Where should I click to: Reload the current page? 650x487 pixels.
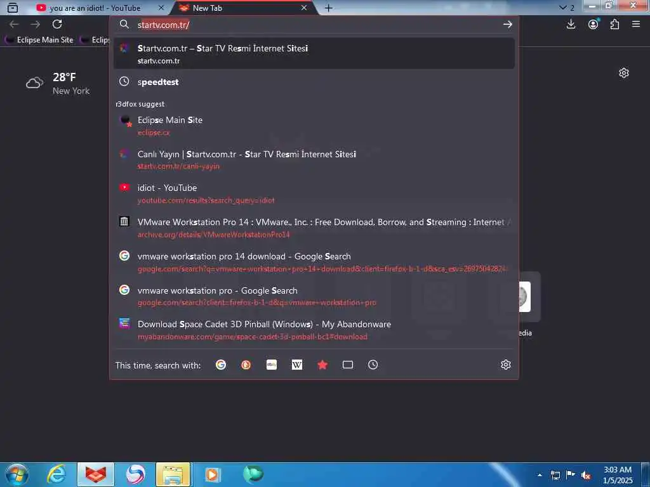[x=57, y=25]
